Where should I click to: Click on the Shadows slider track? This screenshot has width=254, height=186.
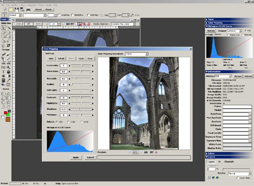(x=81, y=109)
